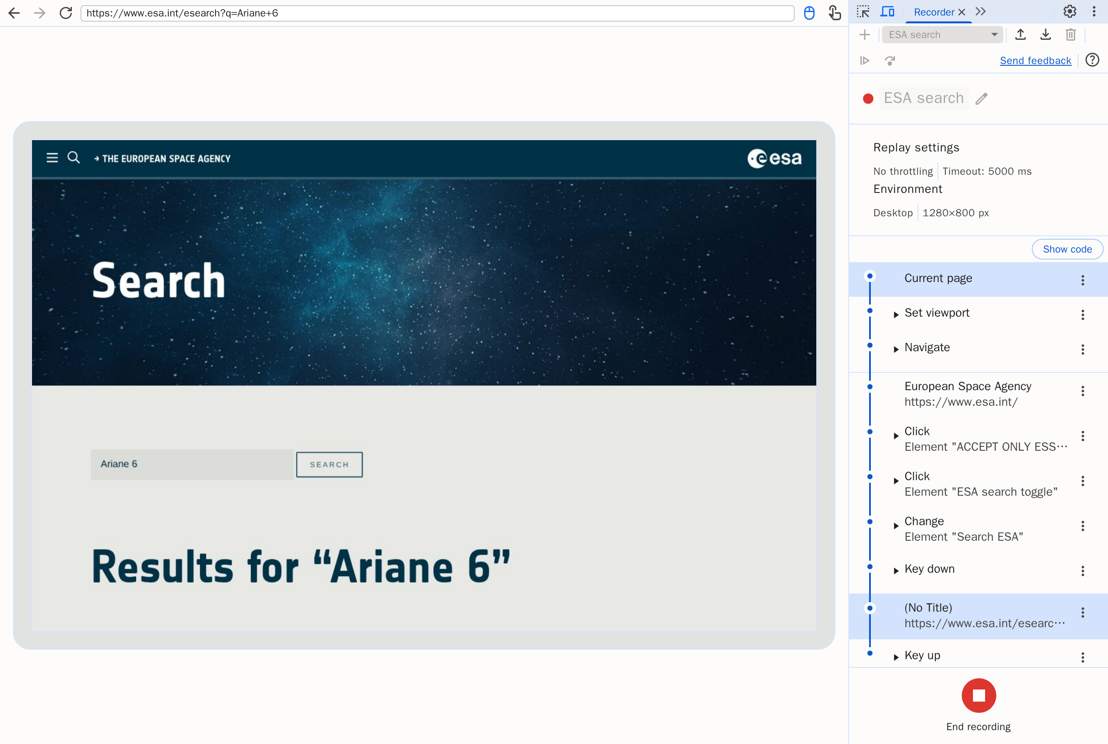
Task: Close the Recorder tab
Action: click(962, 12)
